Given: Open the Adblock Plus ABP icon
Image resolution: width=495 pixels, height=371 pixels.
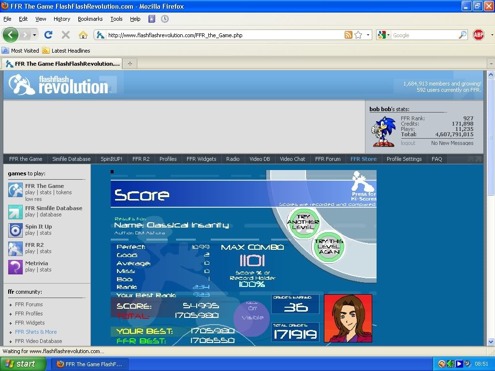Looking at the screenshot, I should 478,35.
